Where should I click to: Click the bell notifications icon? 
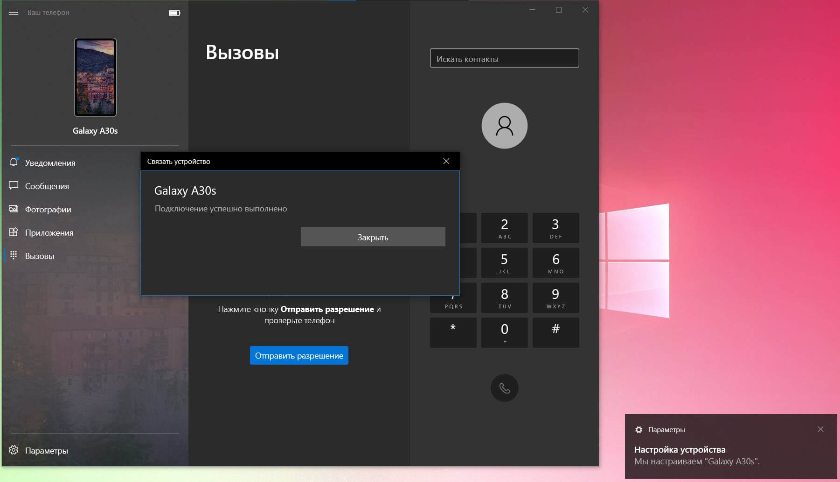(14, 162)
